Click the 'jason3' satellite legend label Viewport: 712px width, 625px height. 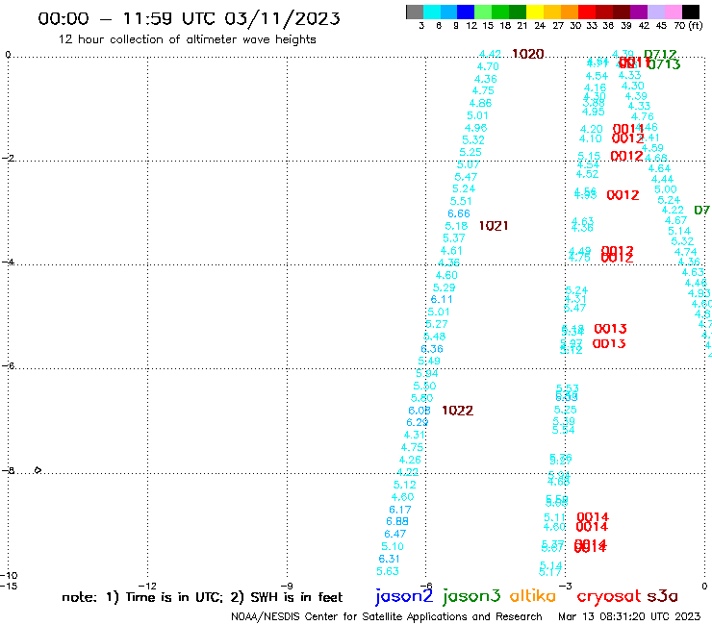[x=471, y=596]
